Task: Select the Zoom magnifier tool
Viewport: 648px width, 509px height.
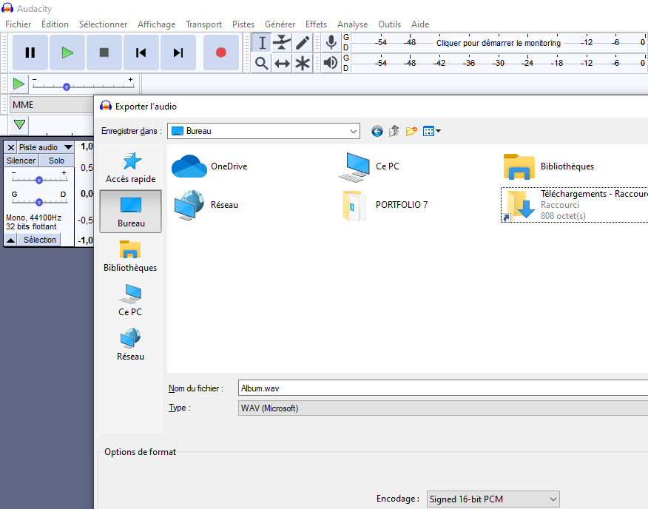Action: 262,64
